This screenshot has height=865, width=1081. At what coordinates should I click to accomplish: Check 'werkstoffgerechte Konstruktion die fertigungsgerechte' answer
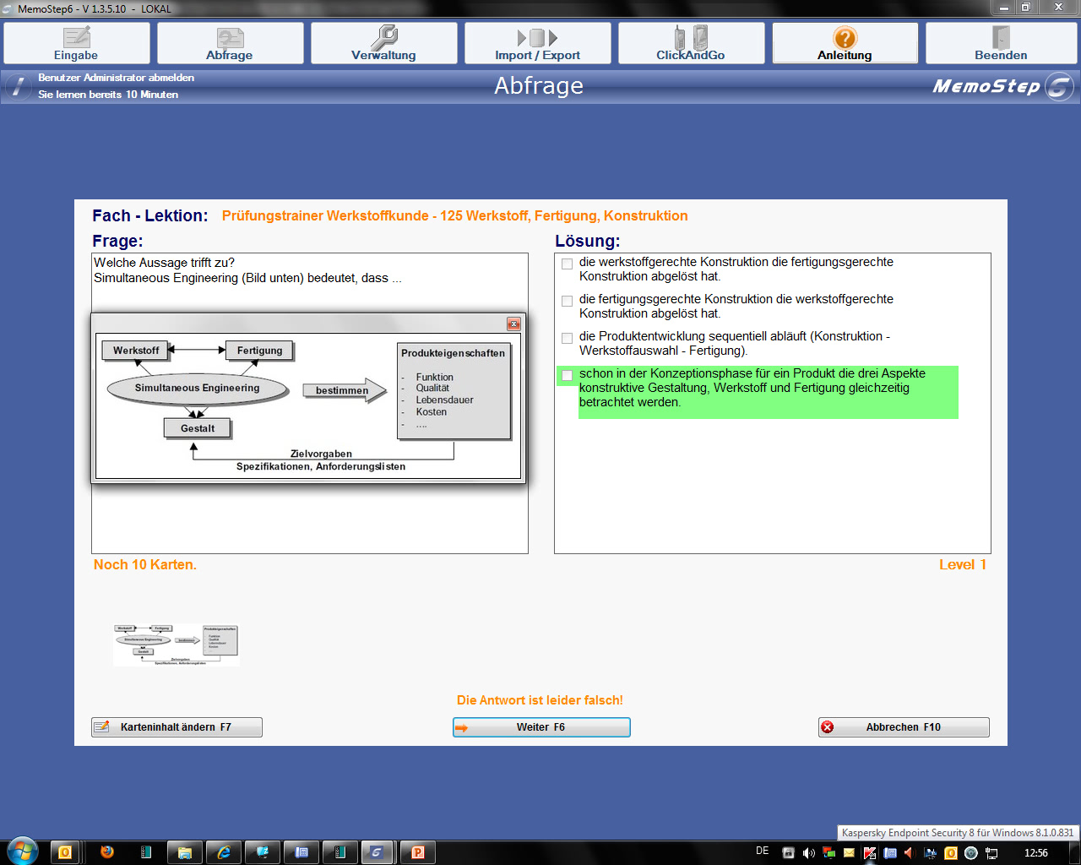(568, 264)
